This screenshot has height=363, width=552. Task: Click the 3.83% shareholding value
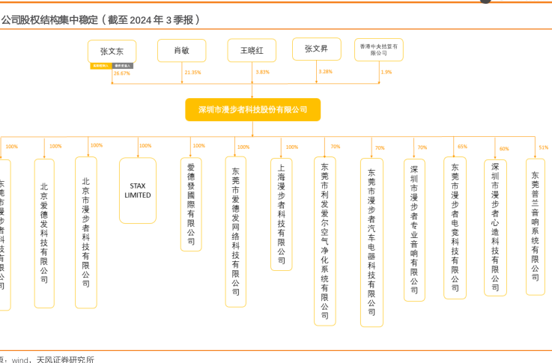[x=263, y=72]
